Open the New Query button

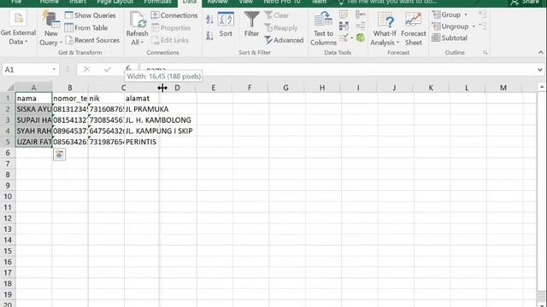coord(51,28)
